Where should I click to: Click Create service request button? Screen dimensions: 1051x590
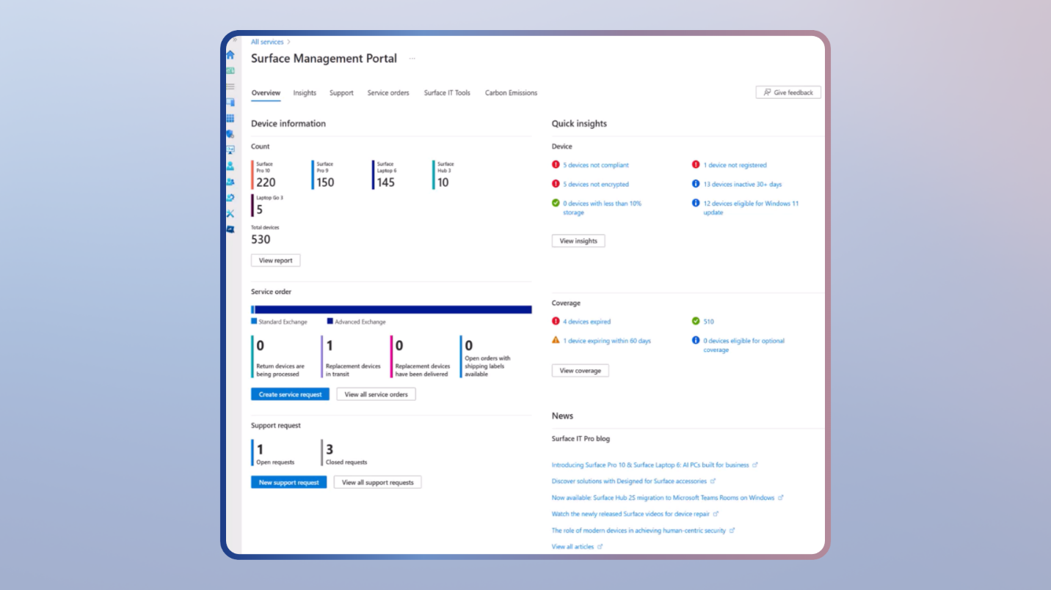coord(290,394)
